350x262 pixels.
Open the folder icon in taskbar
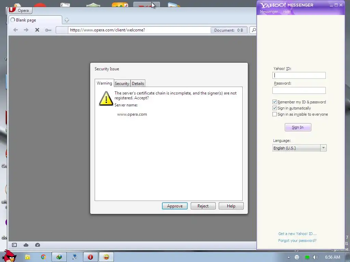(x=27, y=257)
